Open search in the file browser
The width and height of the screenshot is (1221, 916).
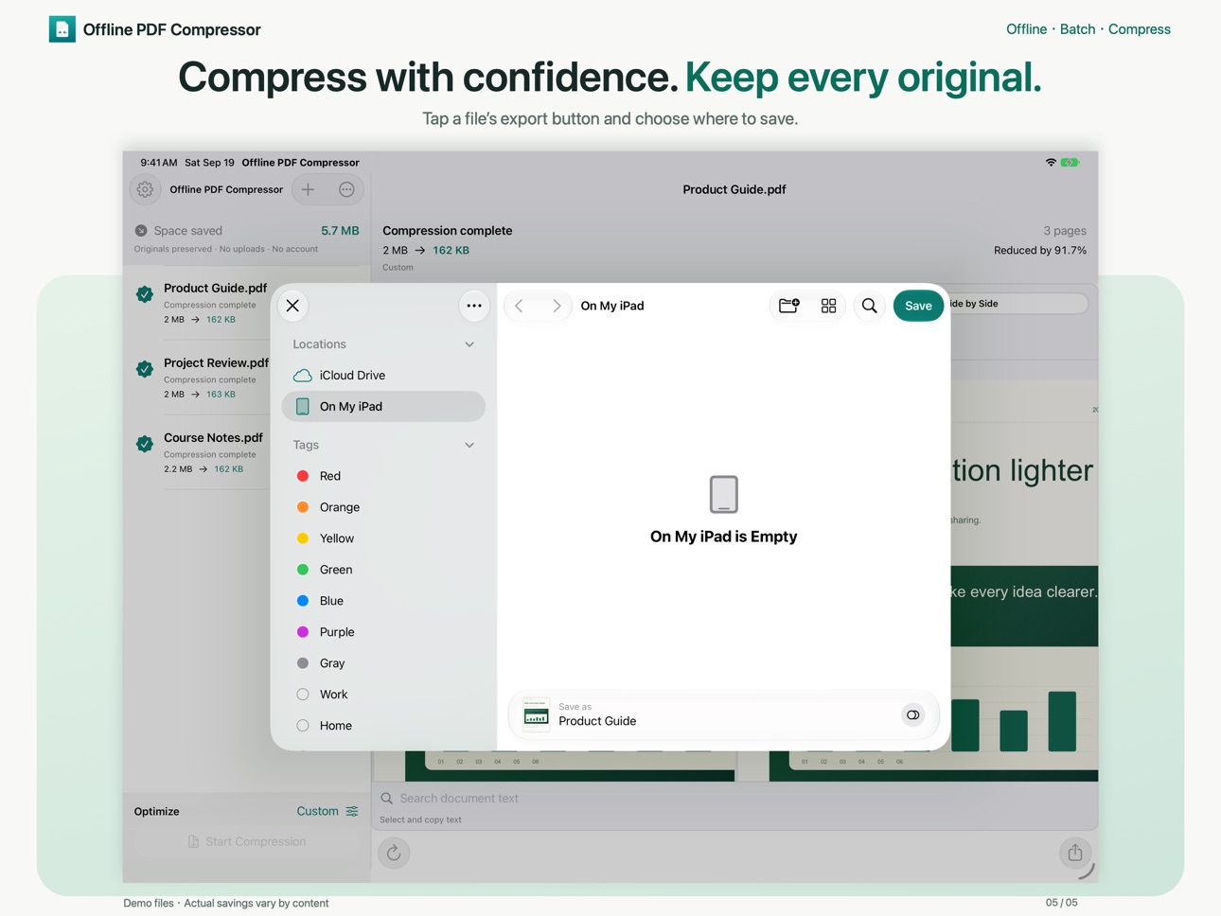869,306
